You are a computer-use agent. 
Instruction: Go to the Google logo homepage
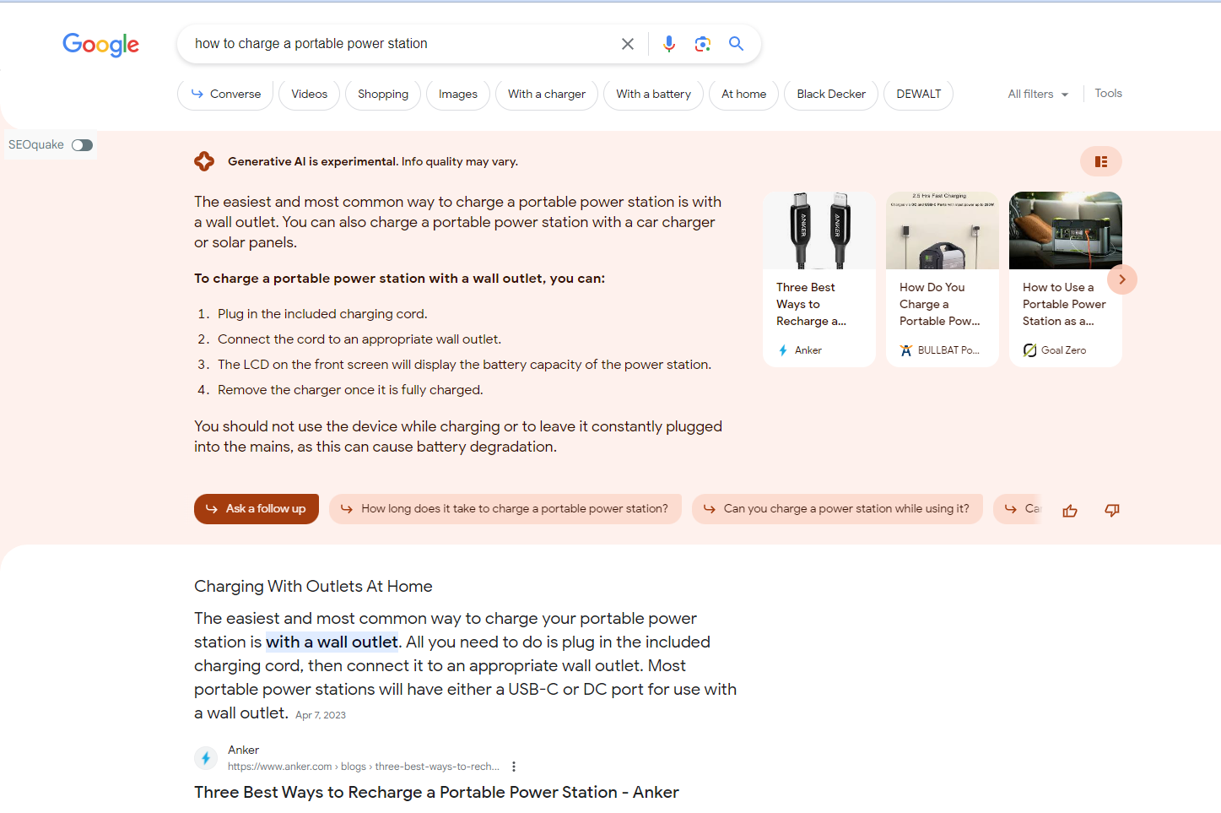(x=100, y=45)
